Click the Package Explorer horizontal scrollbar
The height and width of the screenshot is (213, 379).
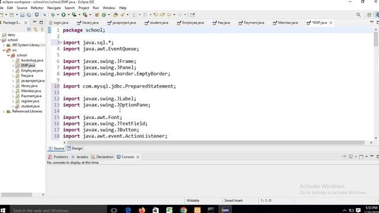coord(17,195)
